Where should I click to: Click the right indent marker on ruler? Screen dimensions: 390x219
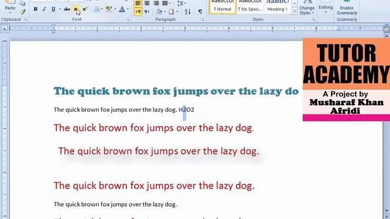click(338, 29)
